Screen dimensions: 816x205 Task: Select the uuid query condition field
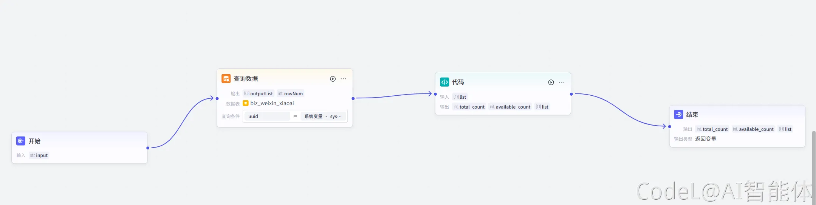(x=266, y=116)
